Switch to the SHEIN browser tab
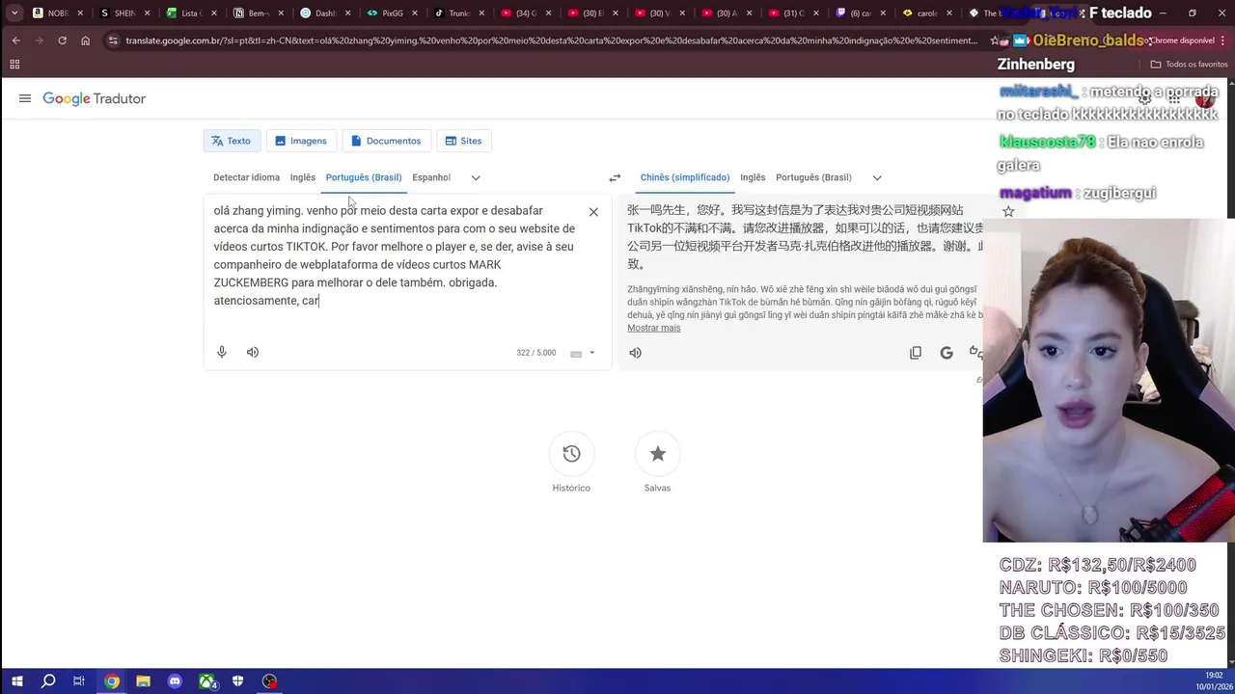The height and width of the screenshot is (694, 1235). 125,13
